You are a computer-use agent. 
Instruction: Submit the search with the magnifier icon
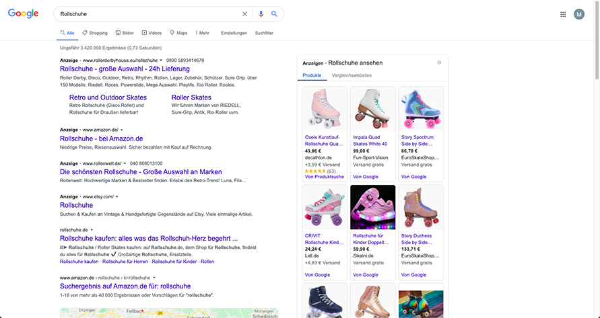point(274,13)
